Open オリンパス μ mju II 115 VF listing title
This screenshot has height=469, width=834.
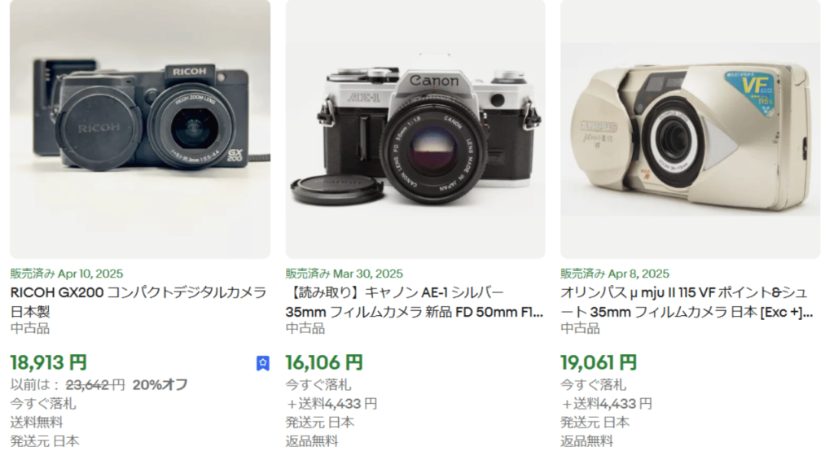687,302
